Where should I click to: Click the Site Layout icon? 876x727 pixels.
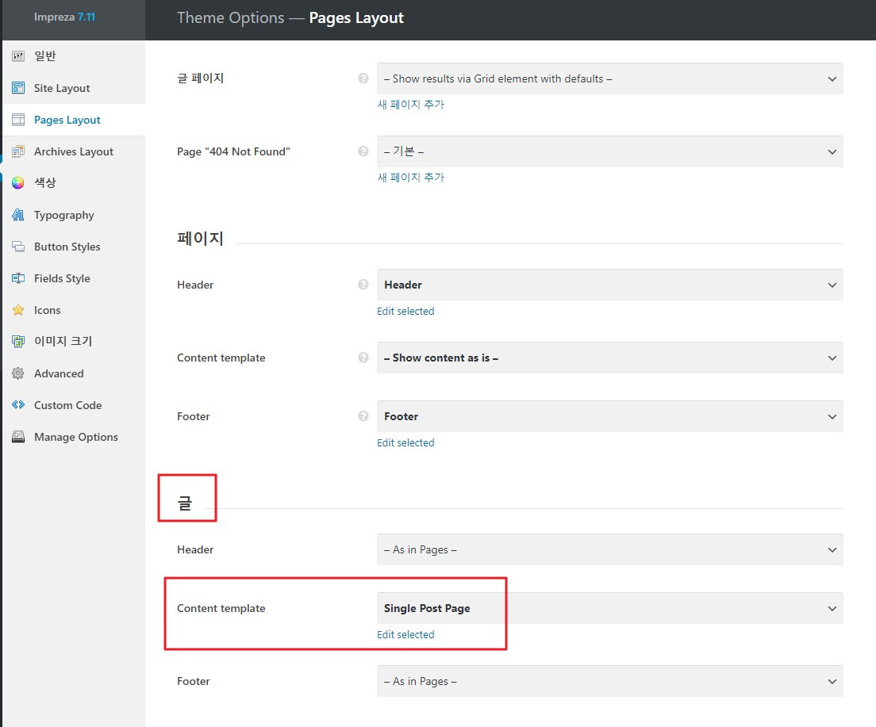[x=18, y=88]
